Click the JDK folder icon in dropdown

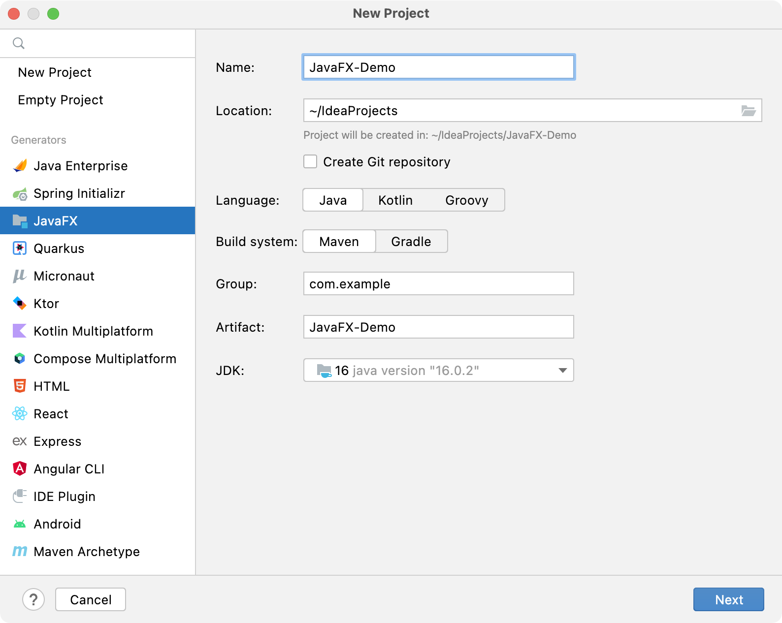tap(324, 371)
